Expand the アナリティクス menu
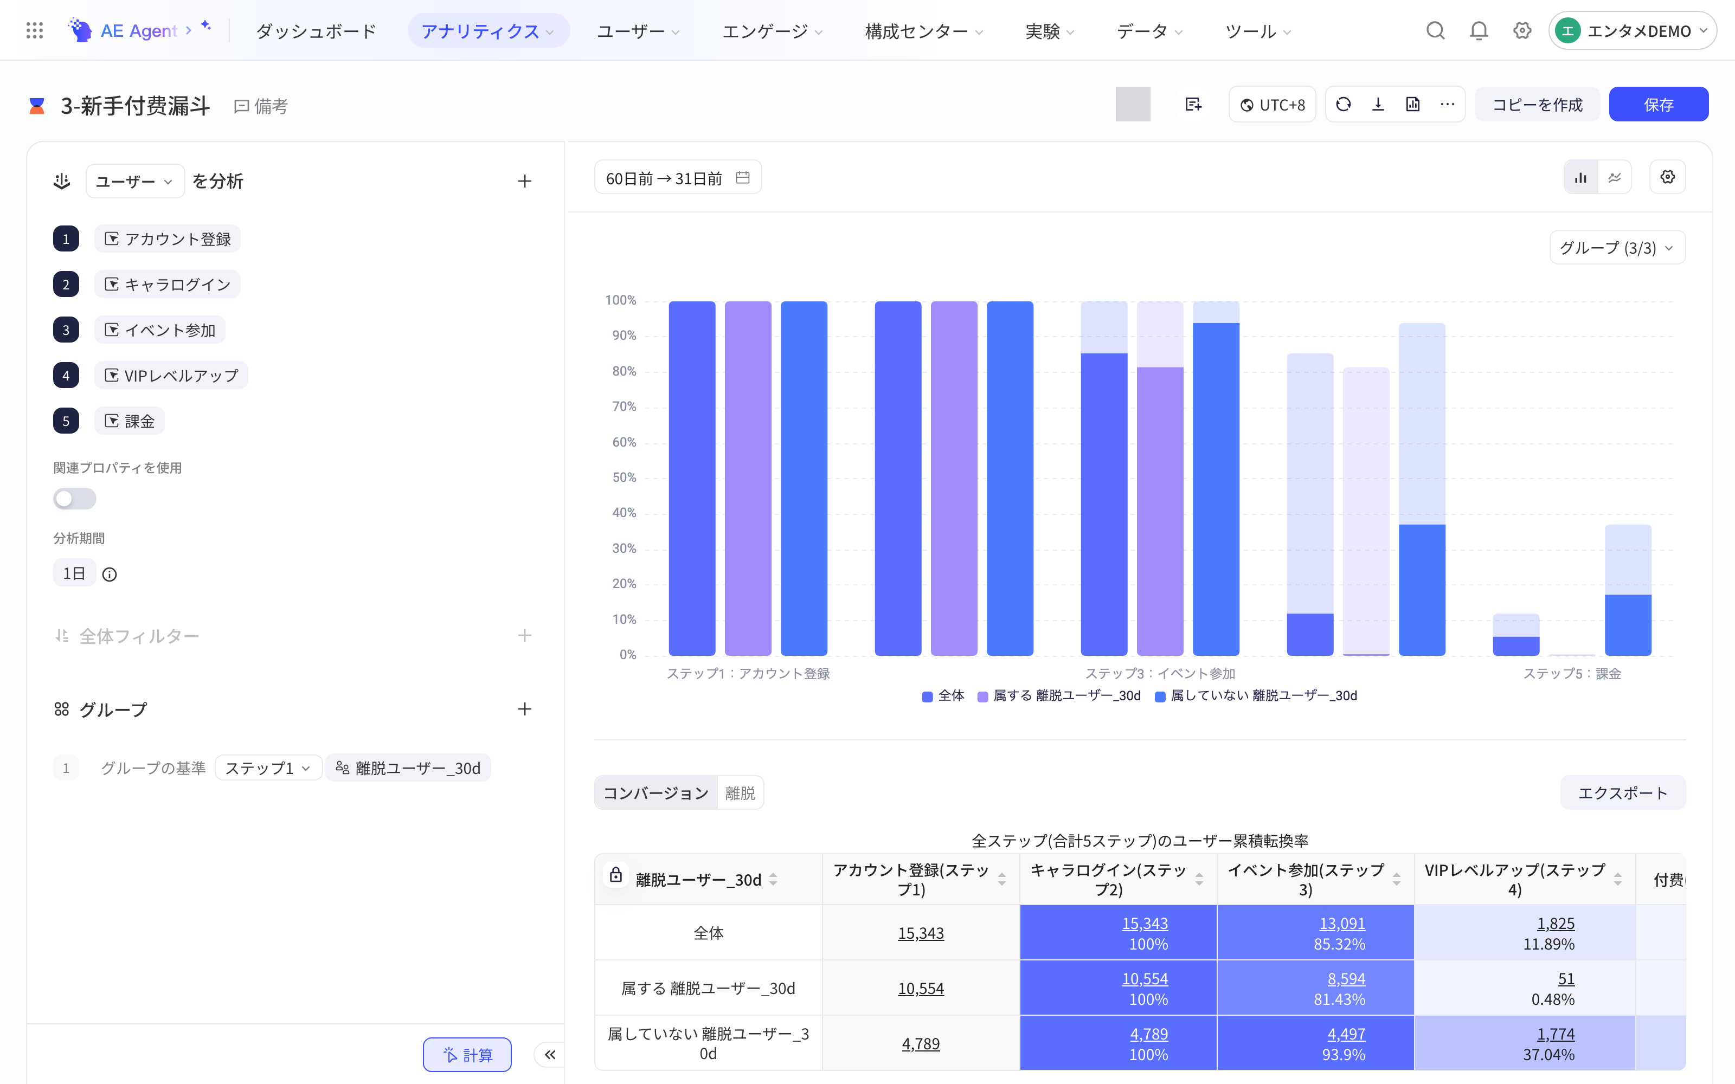This screenshot has width=1735, height=1084. click(488, 31)
